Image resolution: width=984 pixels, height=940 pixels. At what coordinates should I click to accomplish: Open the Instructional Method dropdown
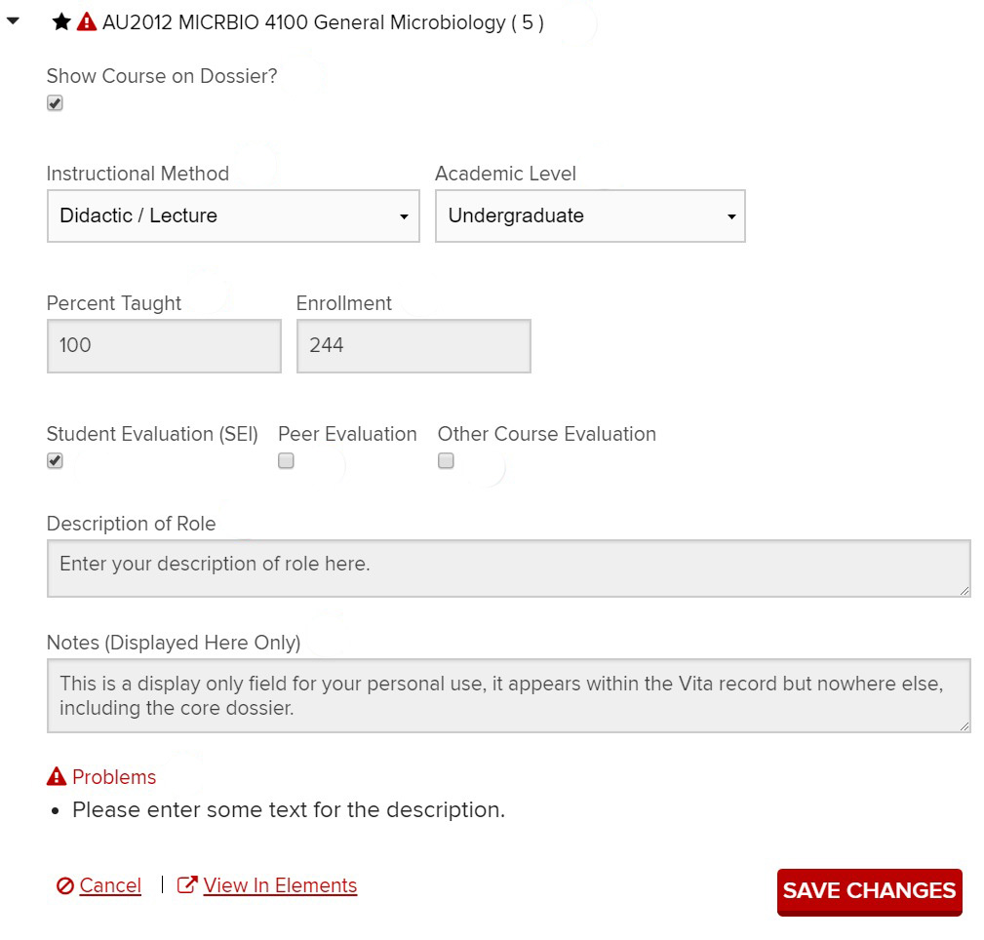(x=232, y=215)
